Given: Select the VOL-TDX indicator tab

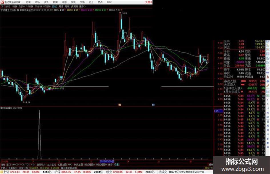Looking at the screenshot, I should click(x=25, y=165).
